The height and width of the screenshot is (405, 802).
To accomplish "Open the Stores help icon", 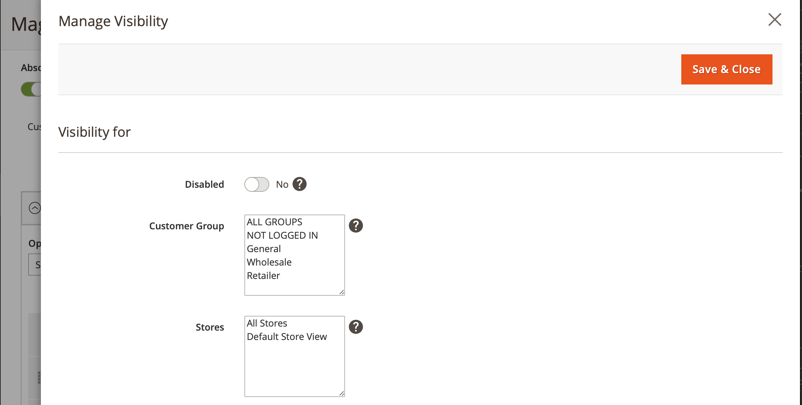I will (356, 327).
